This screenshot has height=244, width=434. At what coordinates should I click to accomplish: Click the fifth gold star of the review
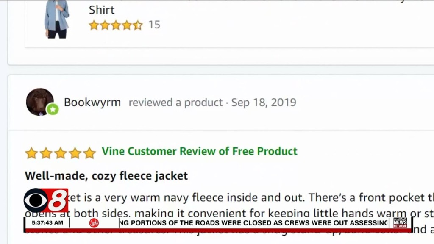[89, 153]
